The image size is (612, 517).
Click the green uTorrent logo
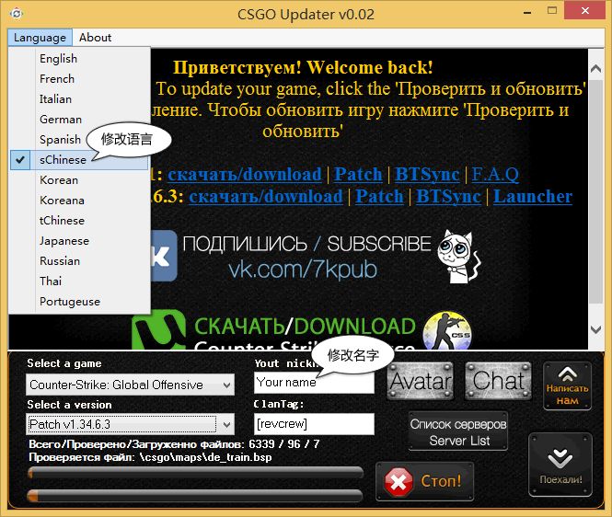tap(159, 330)
